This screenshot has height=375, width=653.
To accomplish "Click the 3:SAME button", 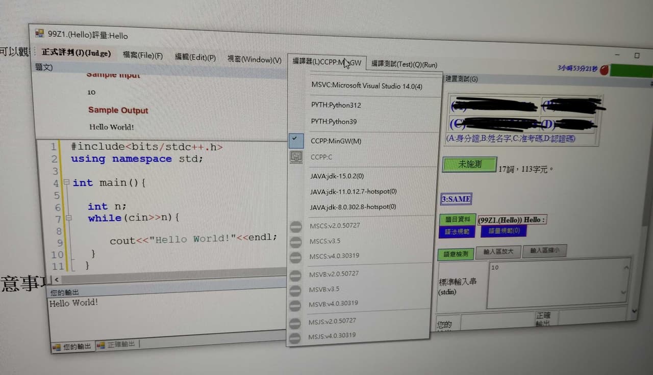I will 456,199.
